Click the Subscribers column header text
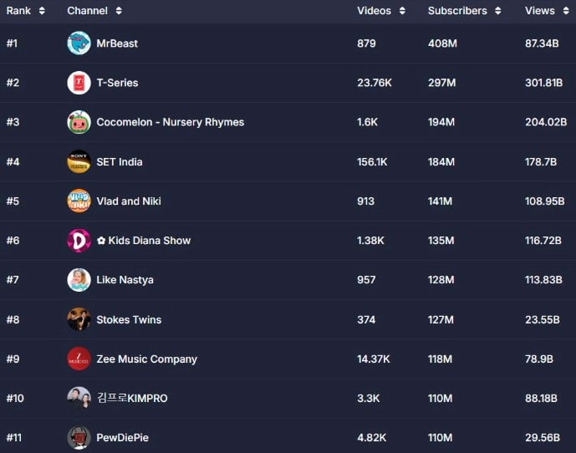Image resolution: width=576 pixels, height=453 pixels. [x=457, y=11]
